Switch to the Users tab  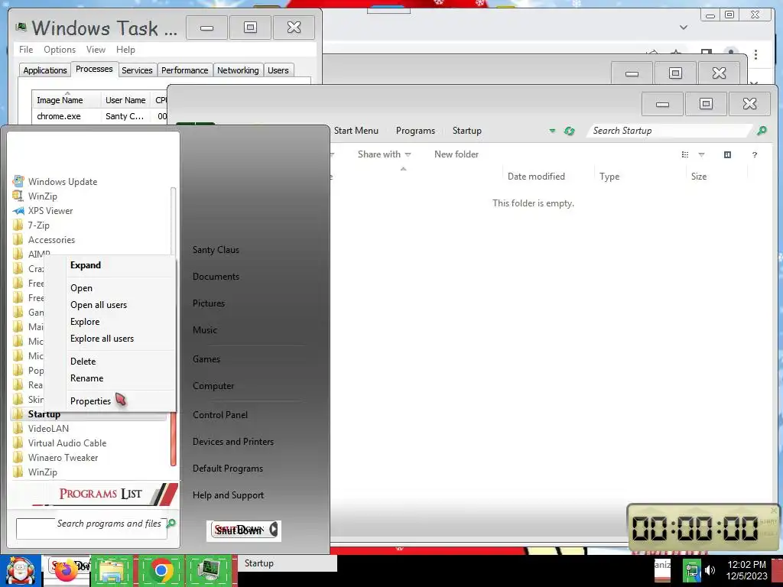click(x=278, y=70)
